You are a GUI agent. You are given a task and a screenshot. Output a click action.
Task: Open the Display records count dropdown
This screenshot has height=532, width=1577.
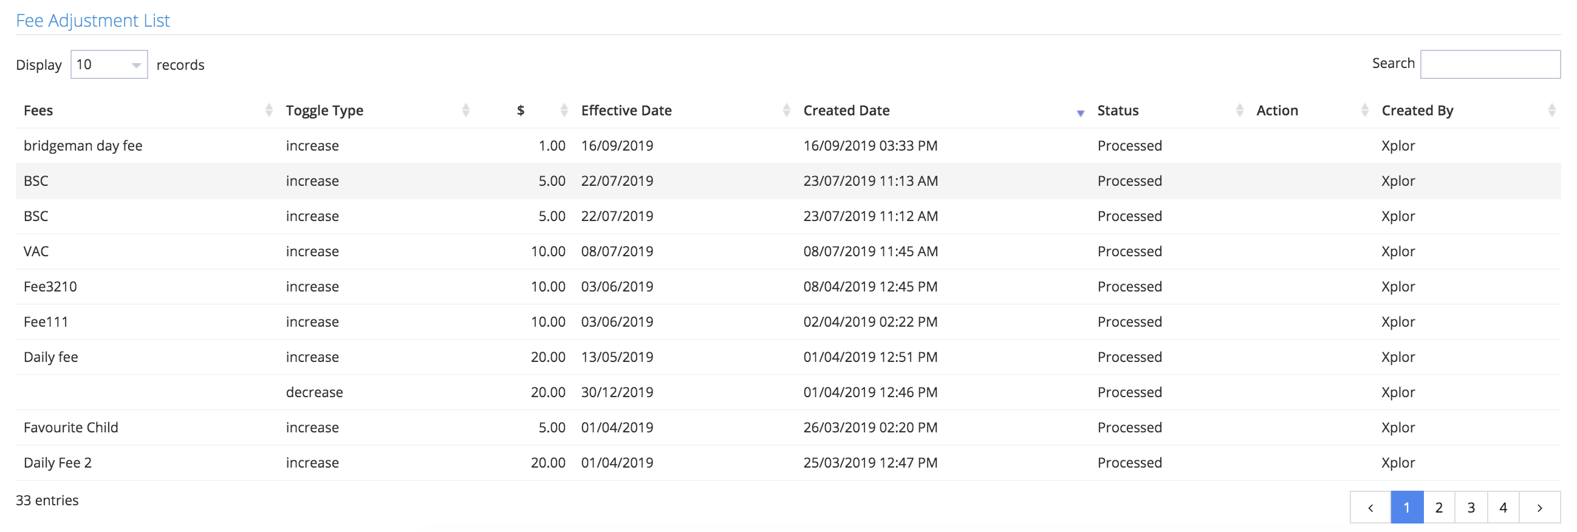coord(109,64)
